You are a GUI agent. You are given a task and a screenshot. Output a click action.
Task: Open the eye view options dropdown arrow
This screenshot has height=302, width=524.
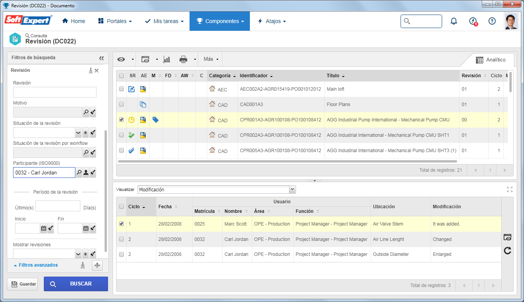(133, 60)
